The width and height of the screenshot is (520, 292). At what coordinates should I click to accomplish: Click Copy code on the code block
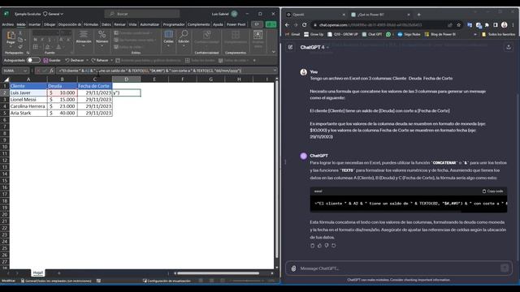tap(493, 191)
